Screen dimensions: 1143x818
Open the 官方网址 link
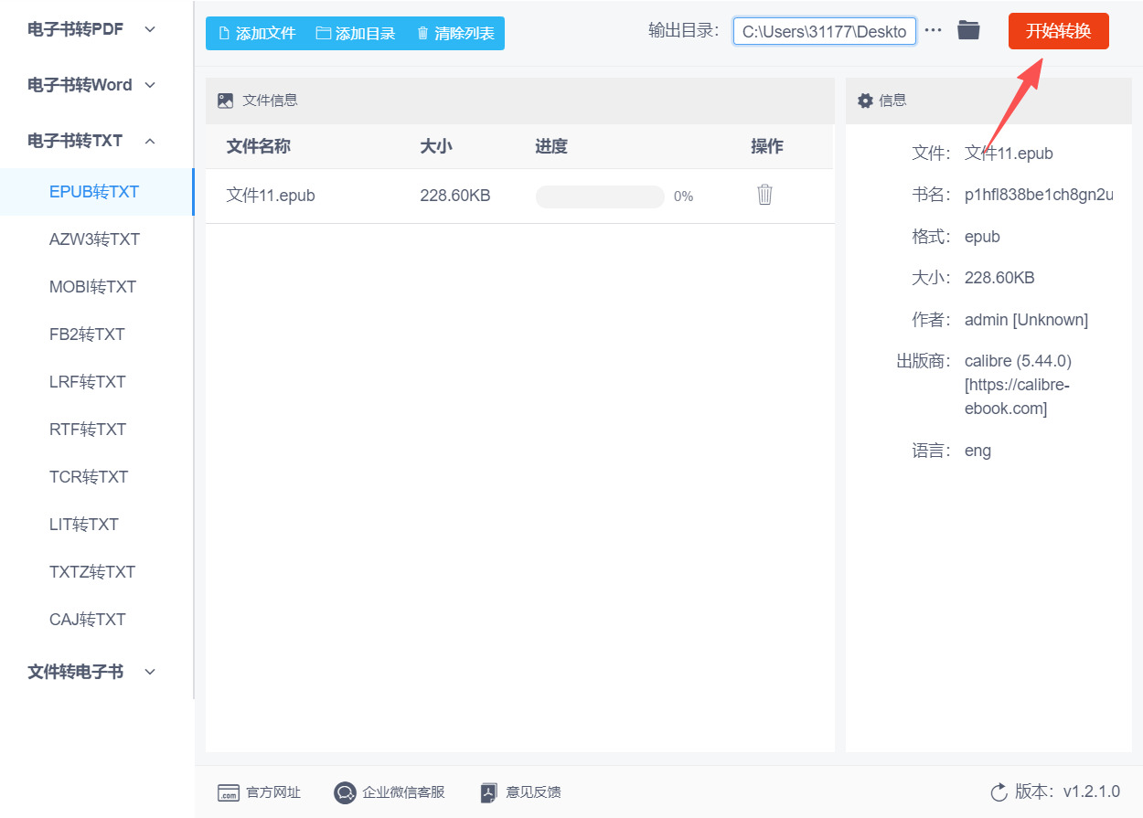[273, 792]
